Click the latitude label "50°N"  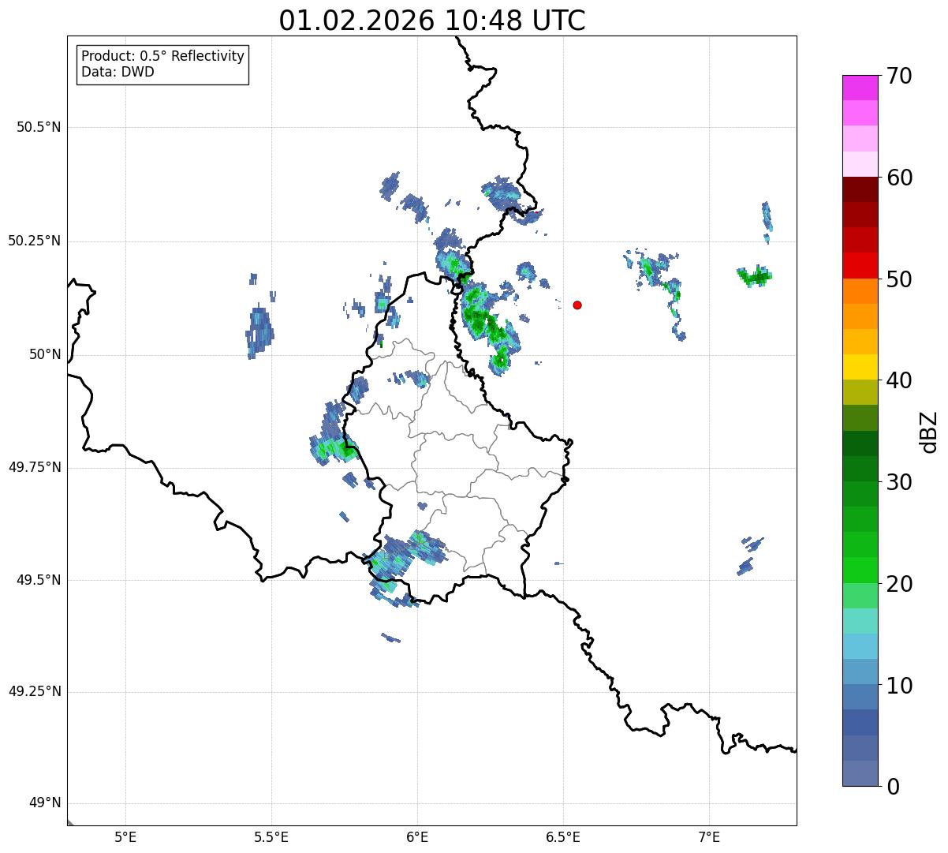coord(45,354)
